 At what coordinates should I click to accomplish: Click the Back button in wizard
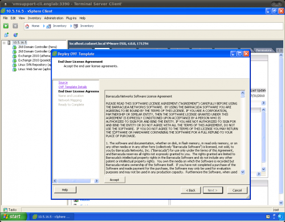click(x=190, y=190)
